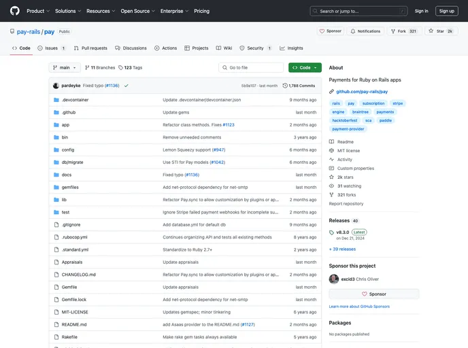468x348 pixels.
Task: Open the Security tab
Action: [x=256, y=48]
